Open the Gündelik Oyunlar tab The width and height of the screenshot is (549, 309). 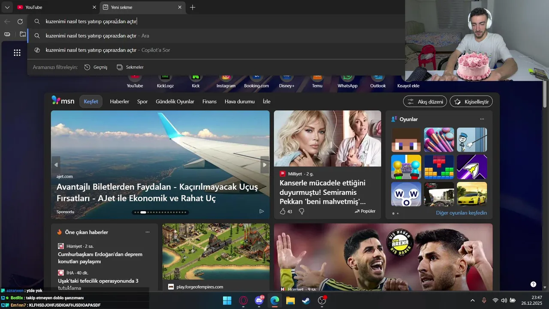[x=175, y=101]
